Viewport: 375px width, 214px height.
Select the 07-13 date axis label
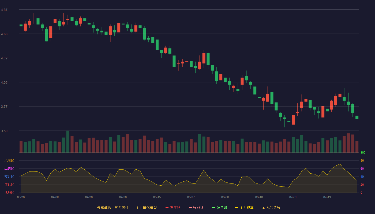tap(327, 197)
